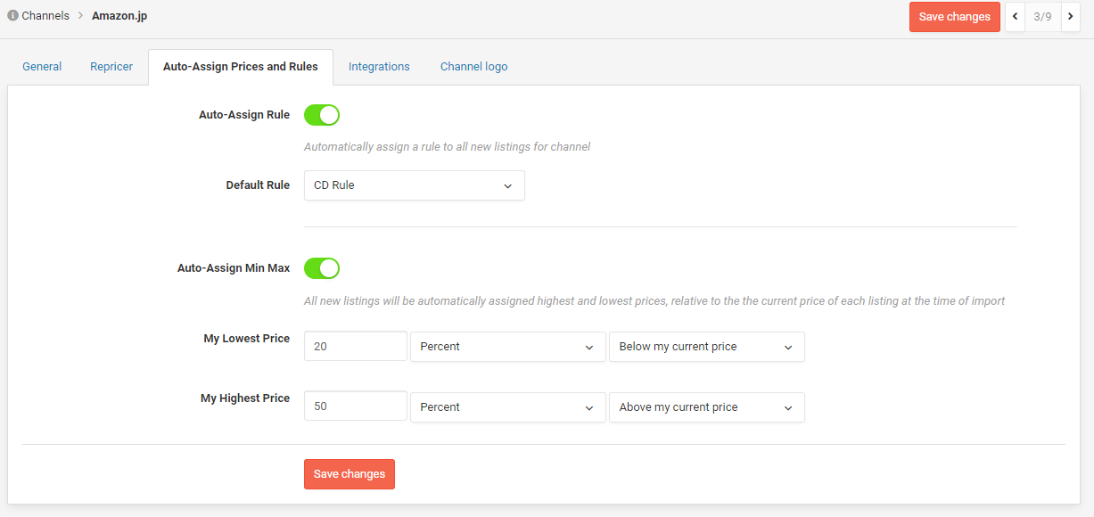Expand Below my current price dropdown
Screen dimensions: 1094x517
coord(706,347)
